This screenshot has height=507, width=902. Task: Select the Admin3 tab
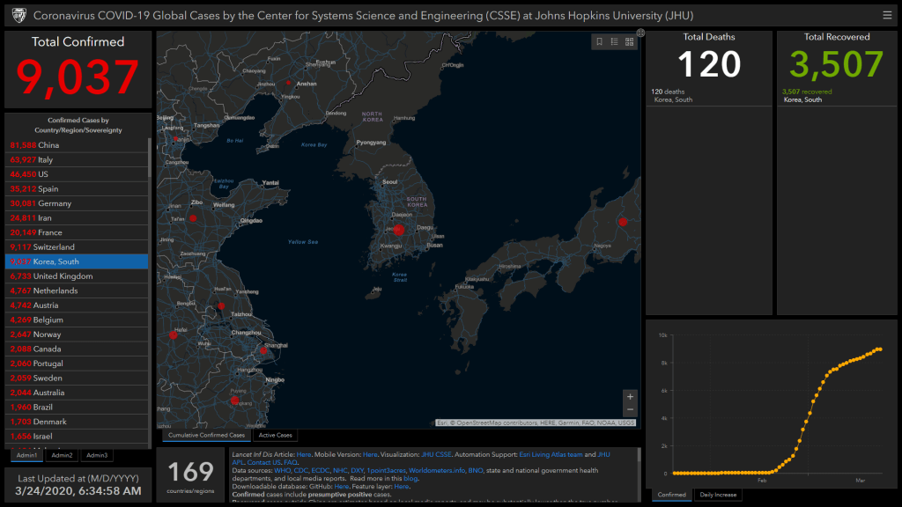click(x=97, y=455)
